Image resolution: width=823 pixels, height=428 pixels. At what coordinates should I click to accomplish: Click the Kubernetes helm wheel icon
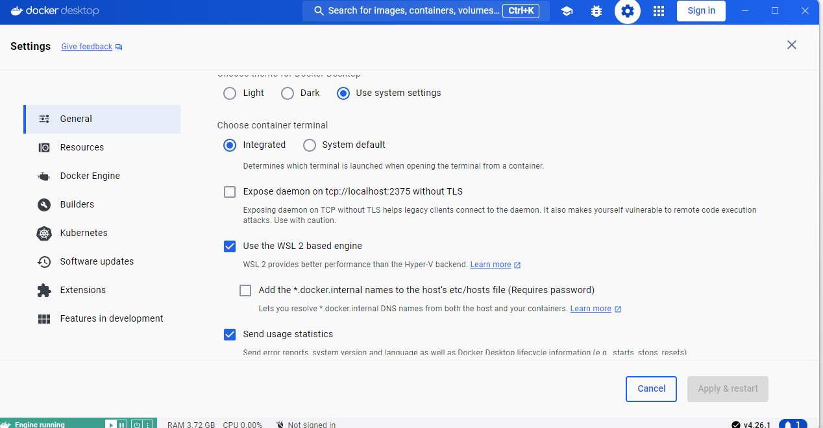tap(44, 233)
